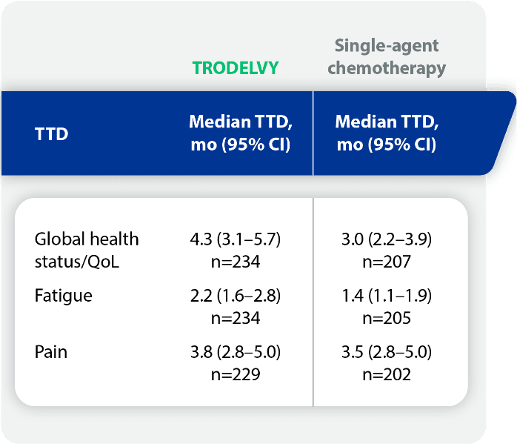The height and width of the screenshot is (444, 517).
Task: Click the 4.3 (3.1–5.7) value
Action: 236,239
